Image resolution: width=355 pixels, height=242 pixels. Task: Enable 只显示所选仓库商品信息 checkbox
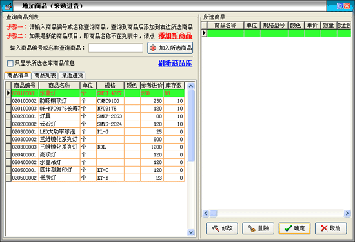point(10,64)
